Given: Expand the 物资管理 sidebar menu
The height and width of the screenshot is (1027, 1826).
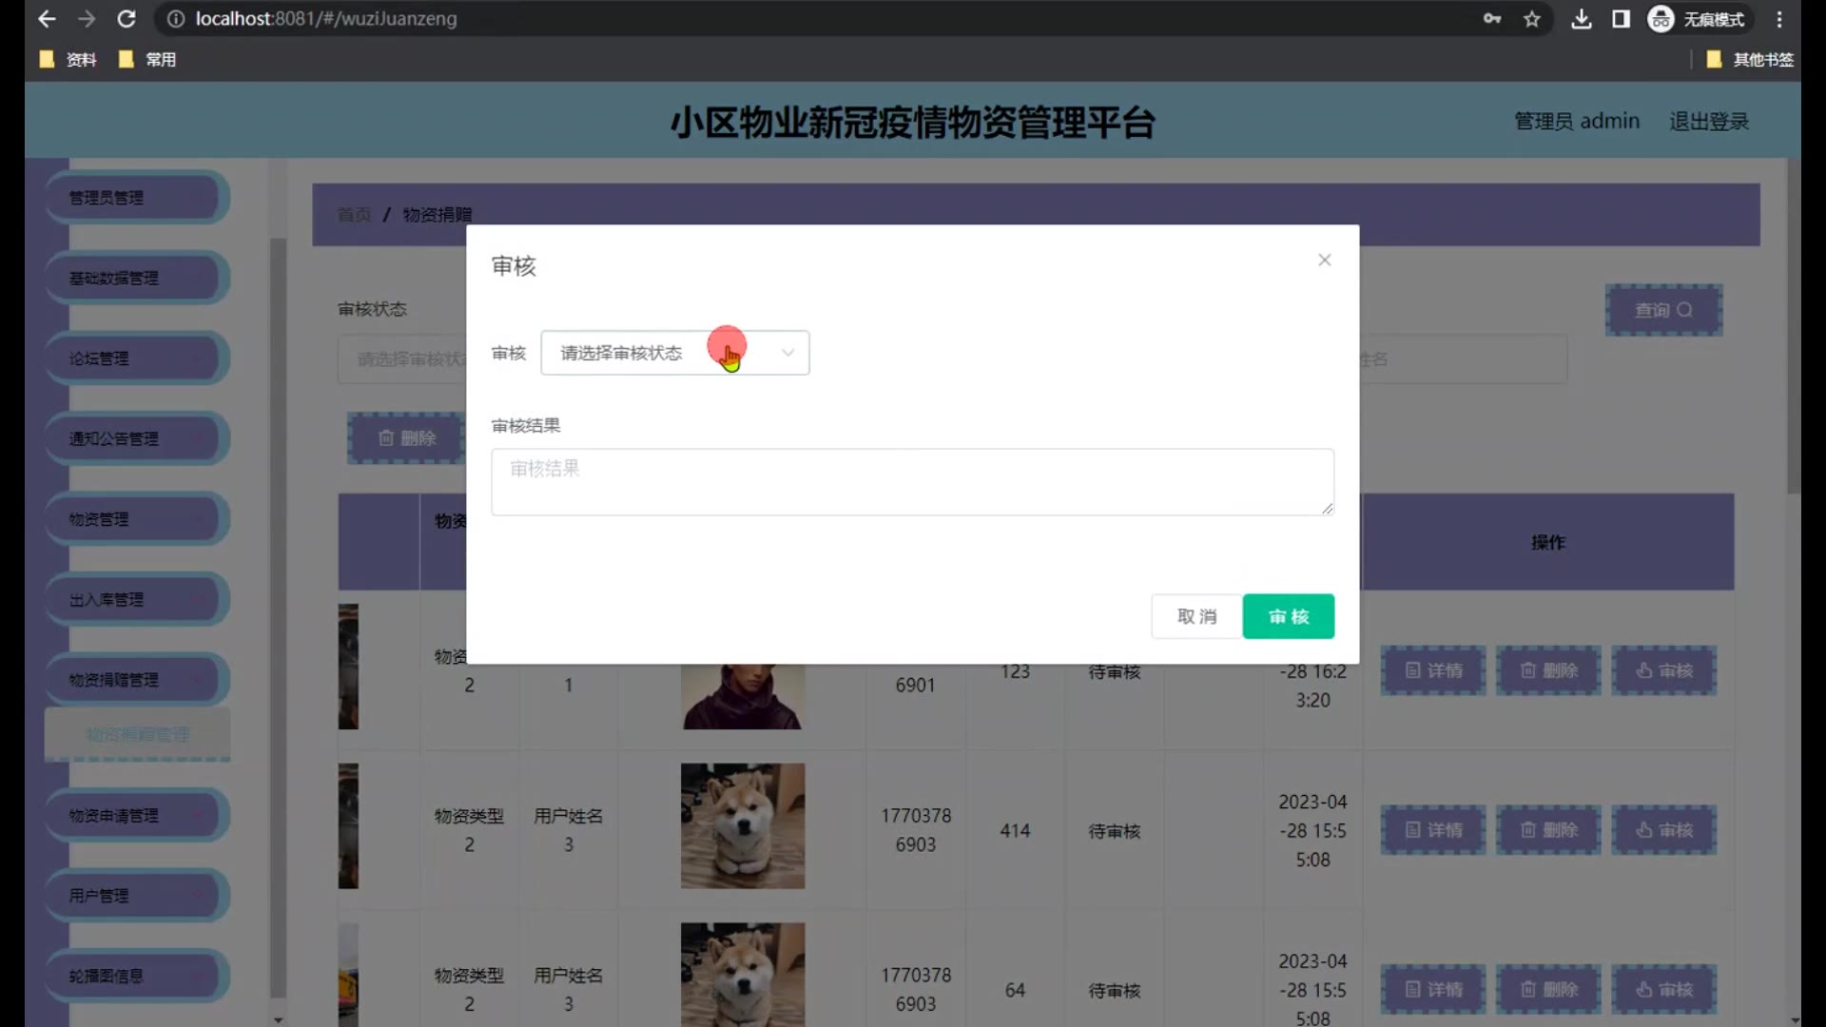Looking at the screenshot, I should (137, 519).
